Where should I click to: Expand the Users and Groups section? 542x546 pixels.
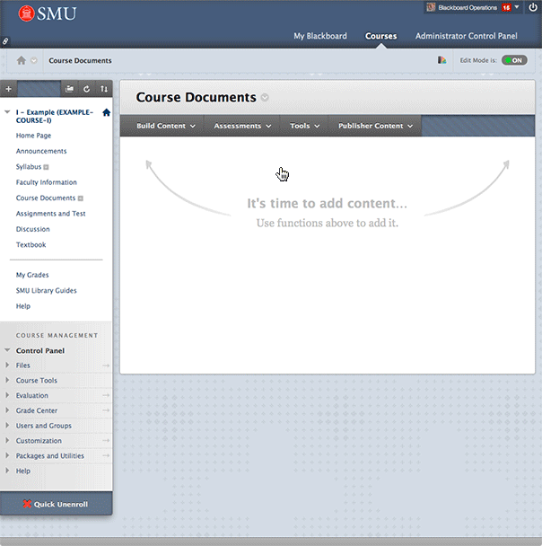tap(43, 426)
